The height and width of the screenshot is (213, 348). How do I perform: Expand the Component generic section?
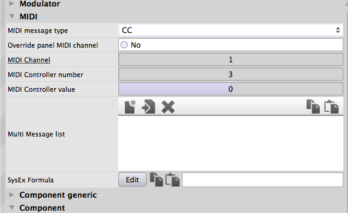(12, 195)
